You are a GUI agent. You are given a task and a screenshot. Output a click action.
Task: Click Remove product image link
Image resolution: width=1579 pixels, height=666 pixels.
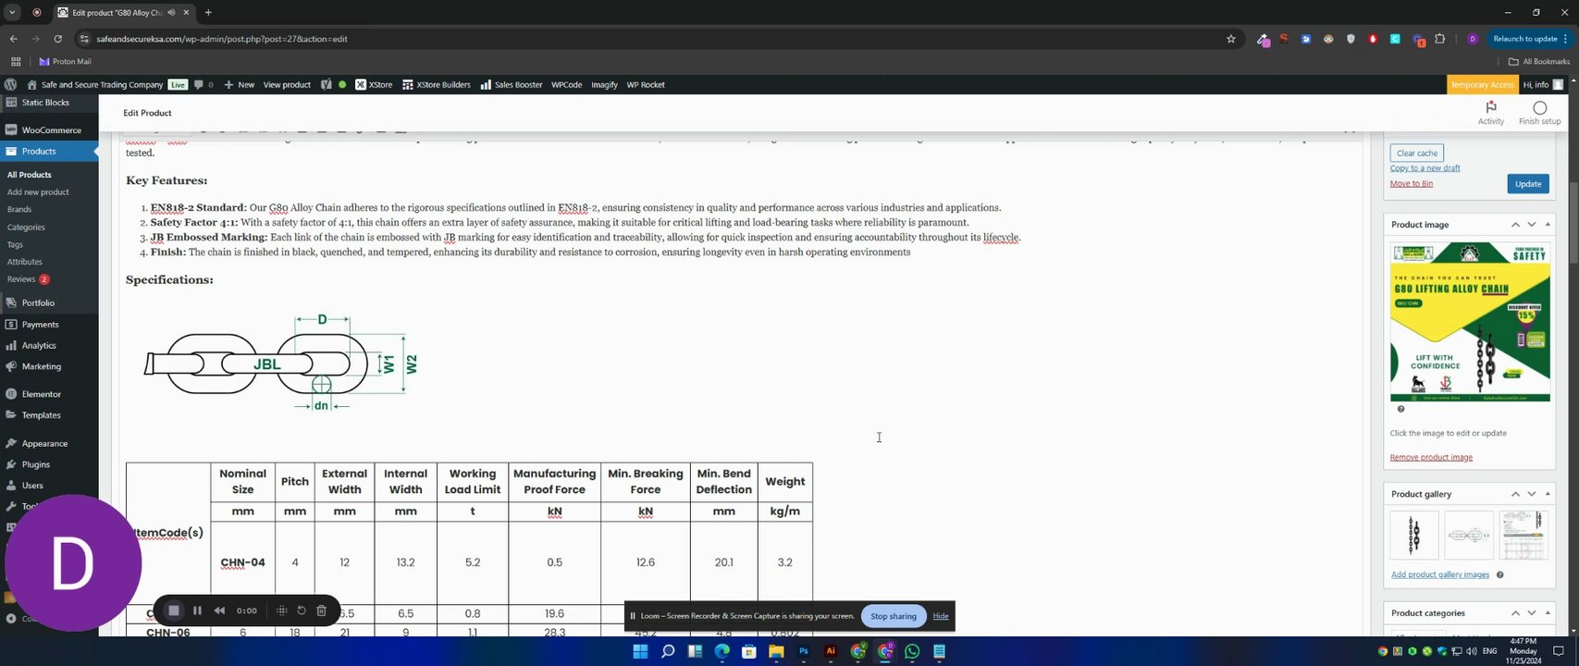click(1431, 457)
